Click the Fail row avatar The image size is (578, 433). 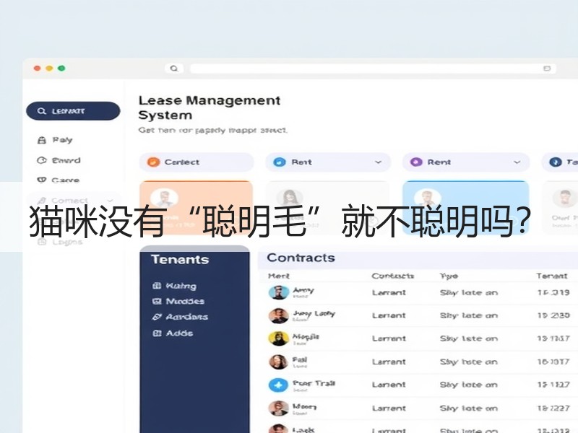coord(278,362)
